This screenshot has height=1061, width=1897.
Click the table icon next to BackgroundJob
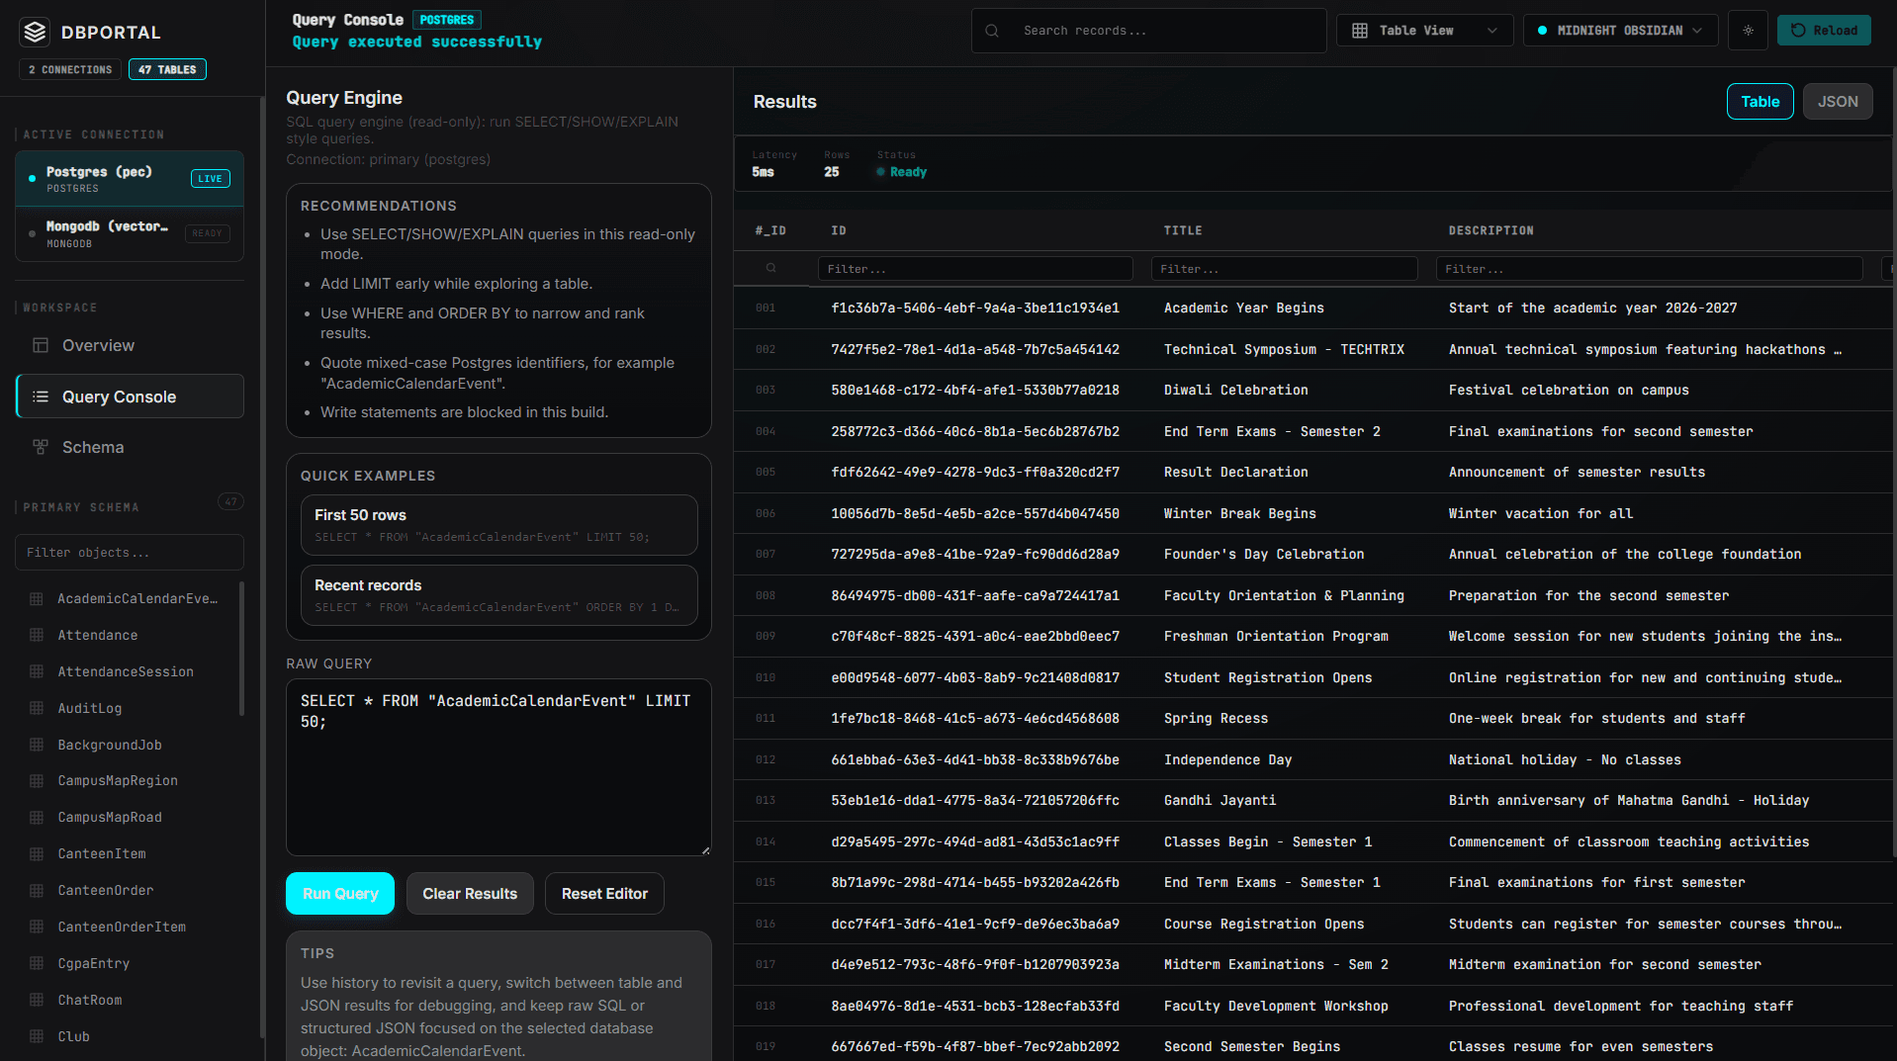point(37,745)
